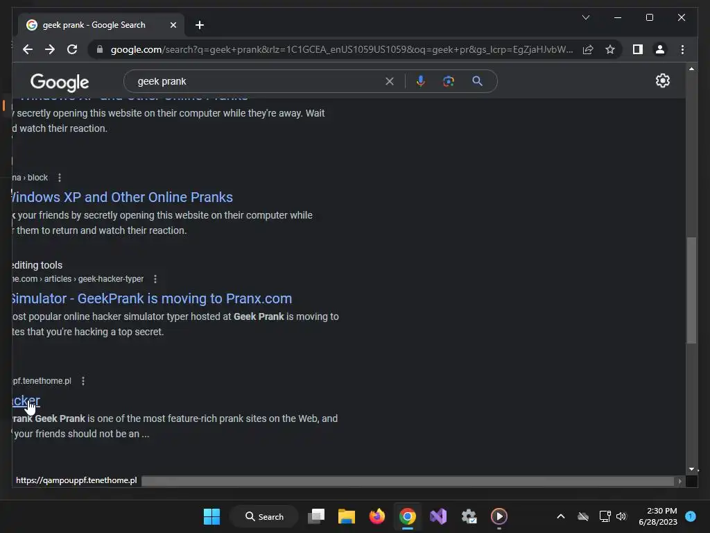710x533 pixels.
Task: Open more options for the 'block' result
Action: [x=60, y=178]
